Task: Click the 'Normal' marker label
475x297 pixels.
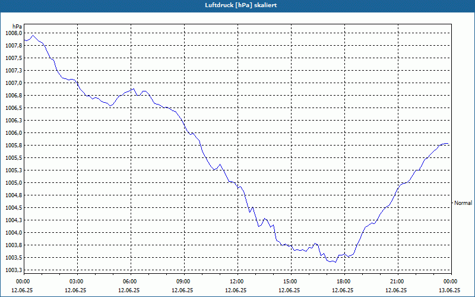Action: 463,203
